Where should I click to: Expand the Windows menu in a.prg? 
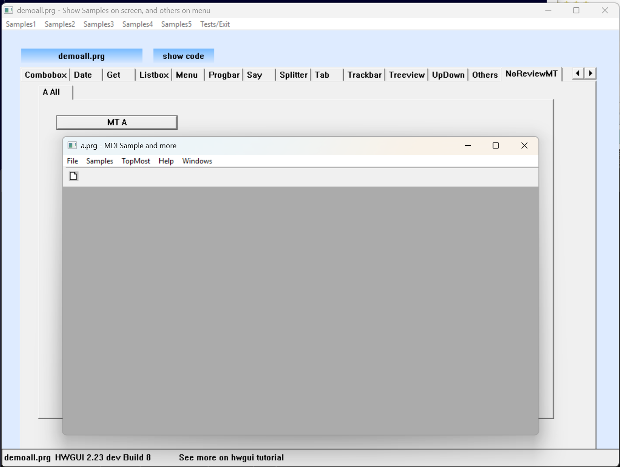[x=197, y=161]
